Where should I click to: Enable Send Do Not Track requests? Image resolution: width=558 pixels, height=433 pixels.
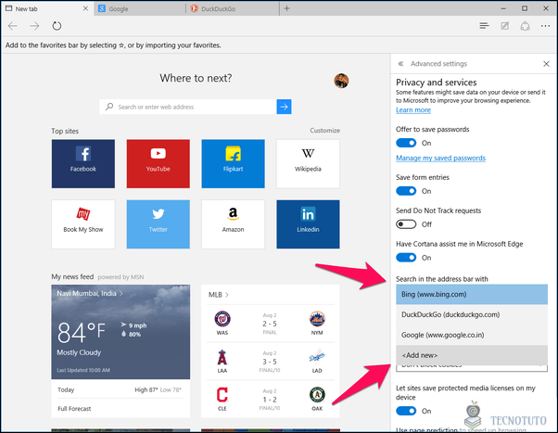406,224
